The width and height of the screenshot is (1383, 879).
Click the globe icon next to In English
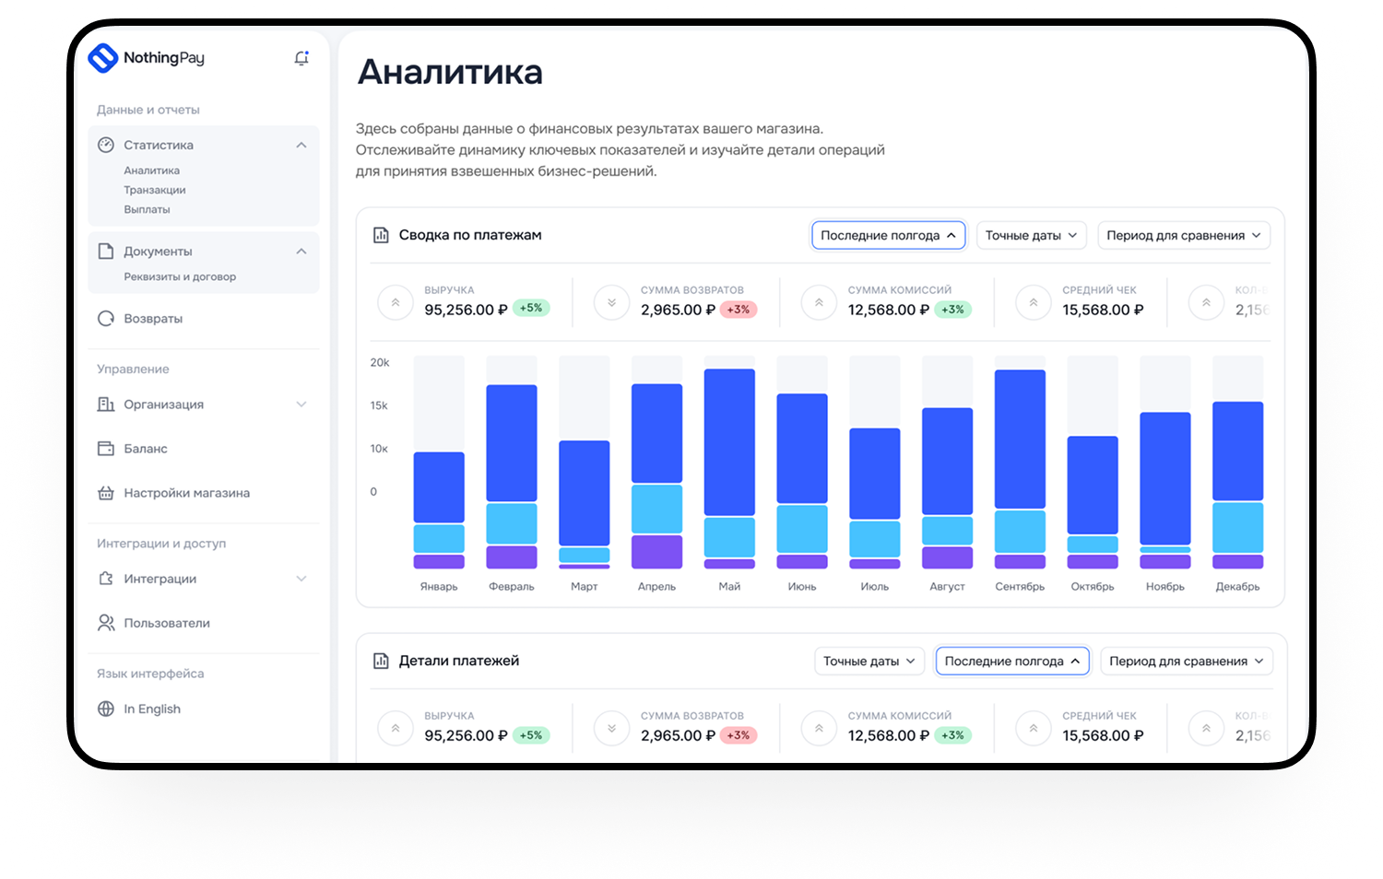pyautogui.click(x=107, y=708)
